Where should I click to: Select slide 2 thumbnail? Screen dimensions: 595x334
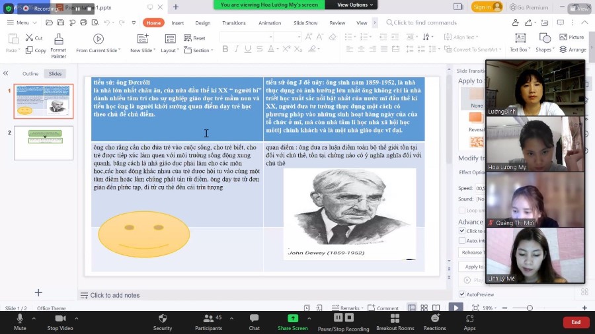[44, 143]
